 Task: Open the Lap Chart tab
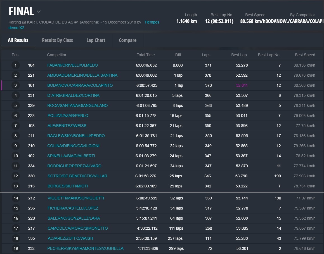click(96, 40)
